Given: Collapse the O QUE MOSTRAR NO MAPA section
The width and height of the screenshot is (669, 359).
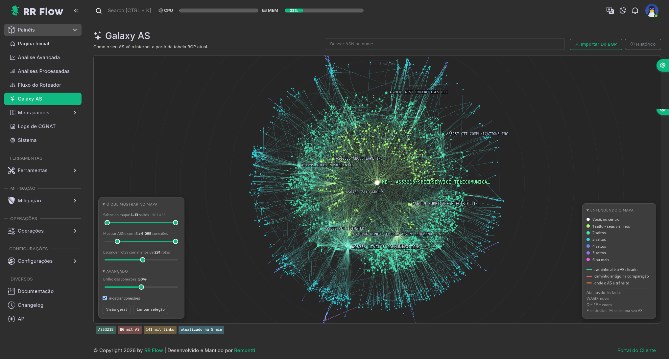Looking at the screenshot, I should pyautogui.click(x=130, y=204).
